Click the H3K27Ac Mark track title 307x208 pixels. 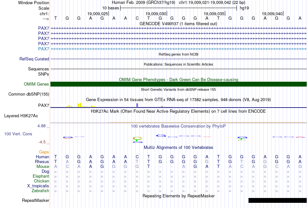[178, 111]
